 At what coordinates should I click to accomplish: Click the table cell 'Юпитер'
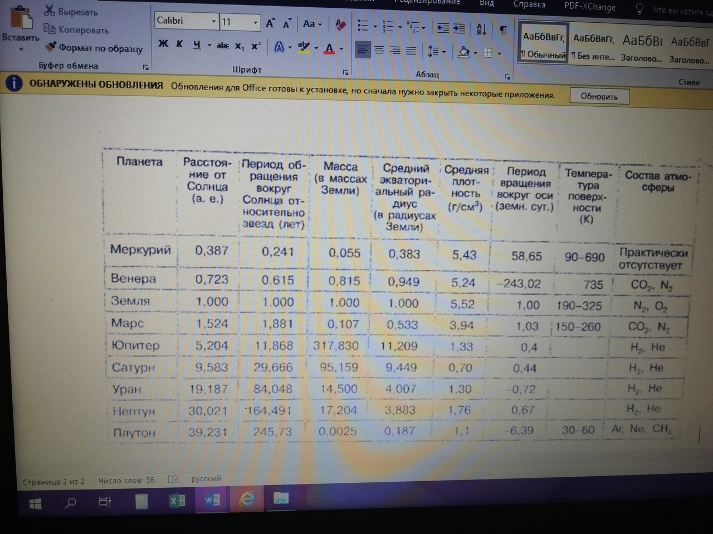(135, 345)
